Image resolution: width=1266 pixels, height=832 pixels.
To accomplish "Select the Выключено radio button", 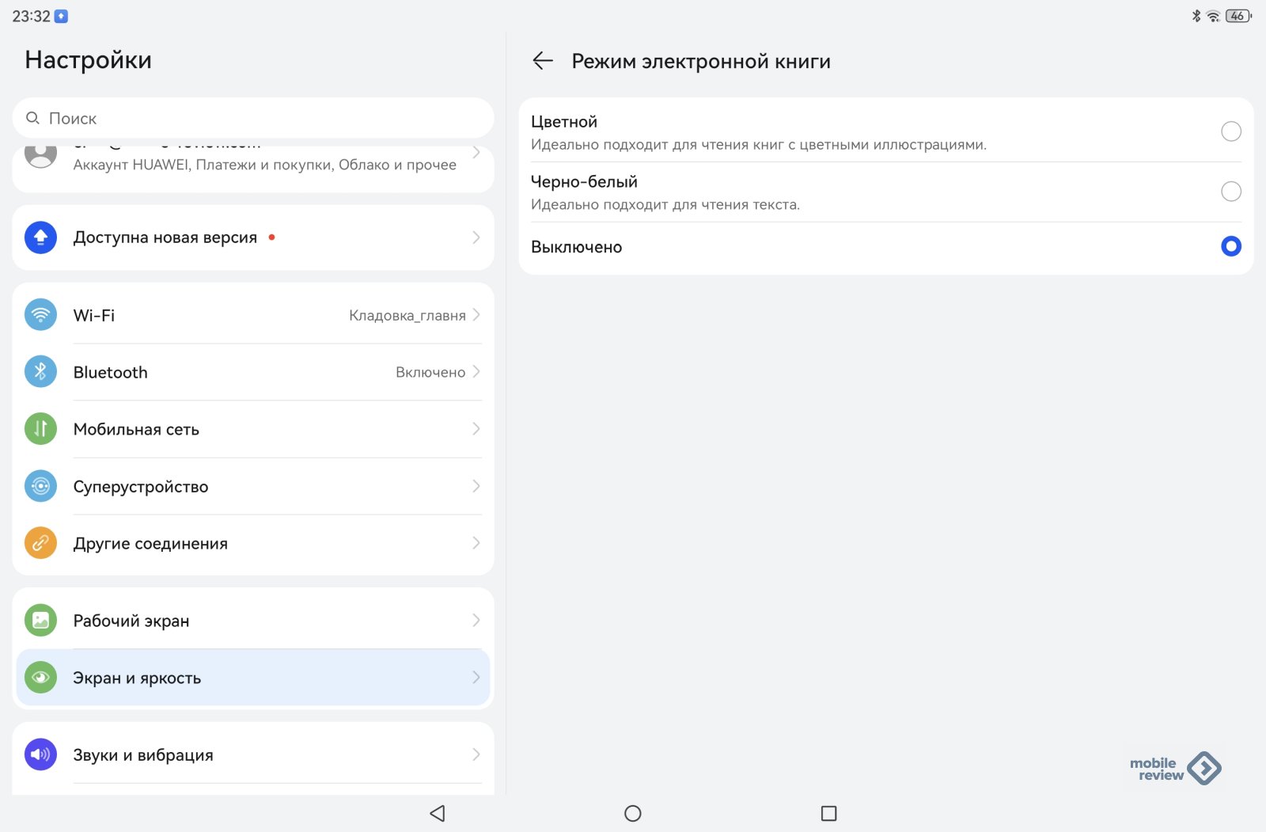I will pos(1230,247).
